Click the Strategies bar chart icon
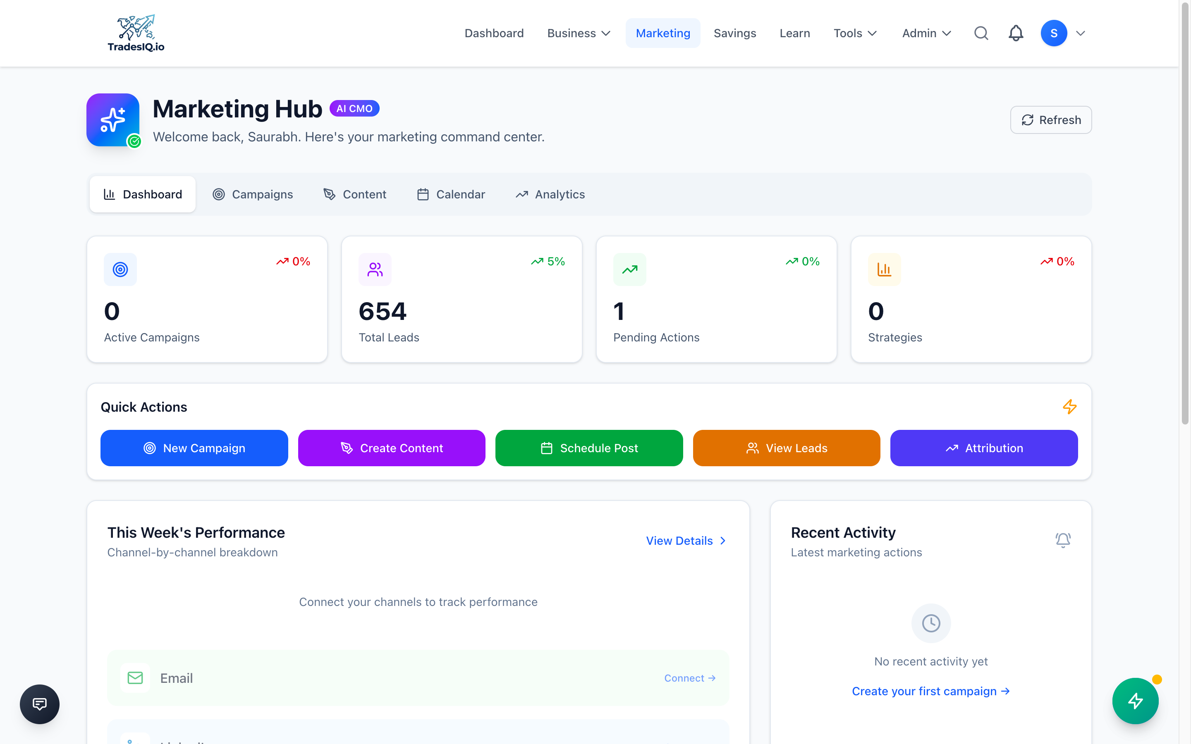1191x744 pixels. 885,269
